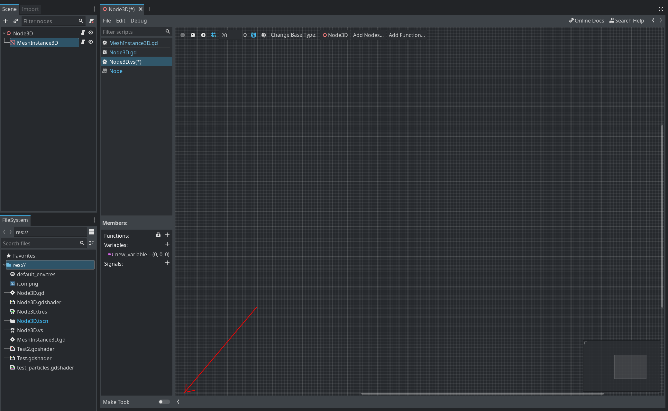668x411 pixels.
Task: Open FileSystem dock options dots menu
Action: tap(94, 220)
